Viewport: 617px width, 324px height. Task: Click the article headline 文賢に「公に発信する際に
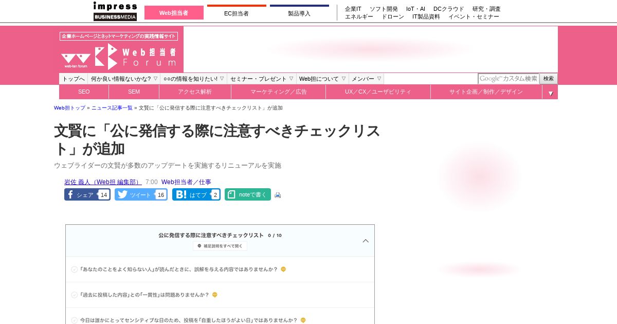(x=217, y=139)
